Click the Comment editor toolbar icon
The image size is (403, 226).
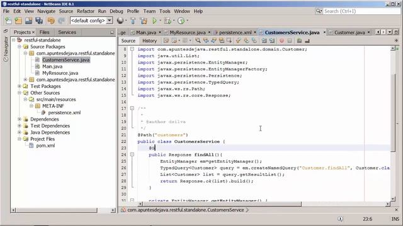tap(299, 40)
